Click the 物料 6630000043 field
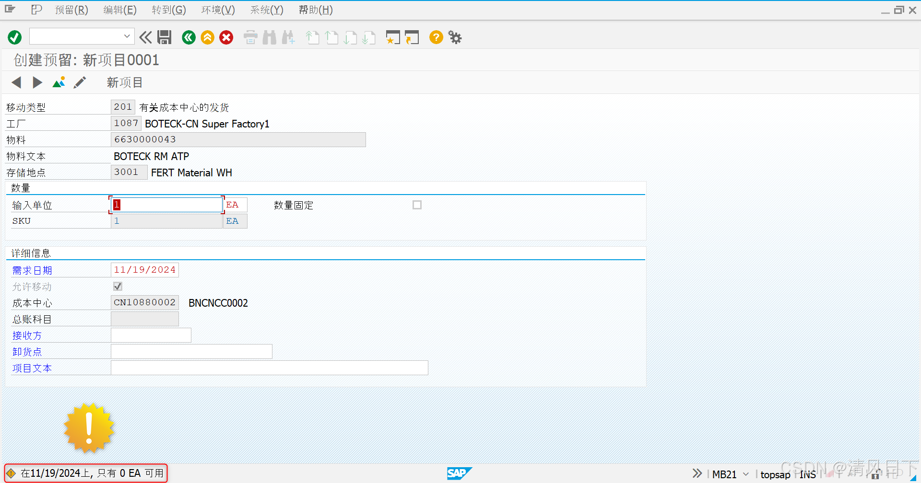Image resolution: width=921 pixels, height=483 pixels. tap(238, 139)
